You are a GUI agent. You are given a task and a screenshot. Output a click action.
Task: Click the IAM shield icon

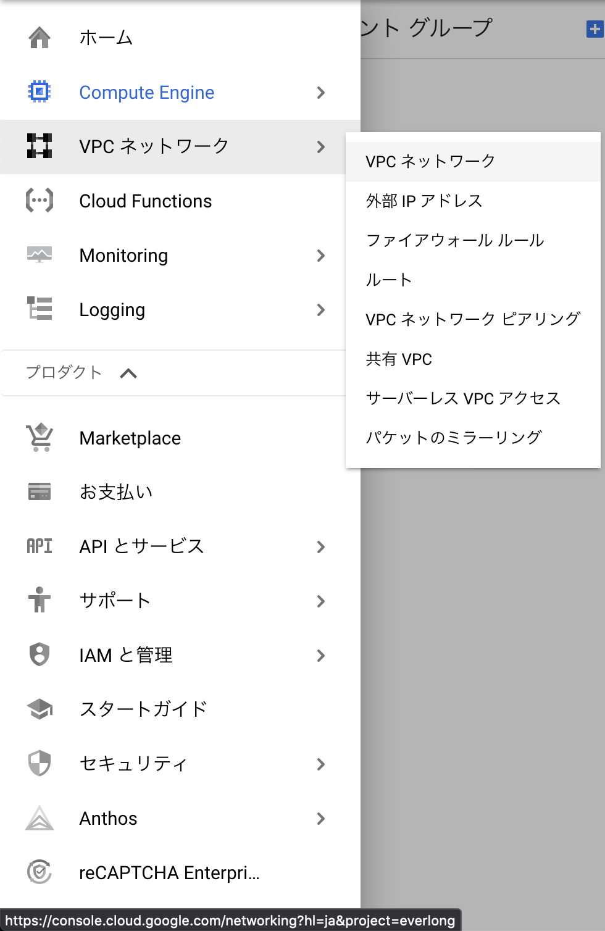coord(40,654)
